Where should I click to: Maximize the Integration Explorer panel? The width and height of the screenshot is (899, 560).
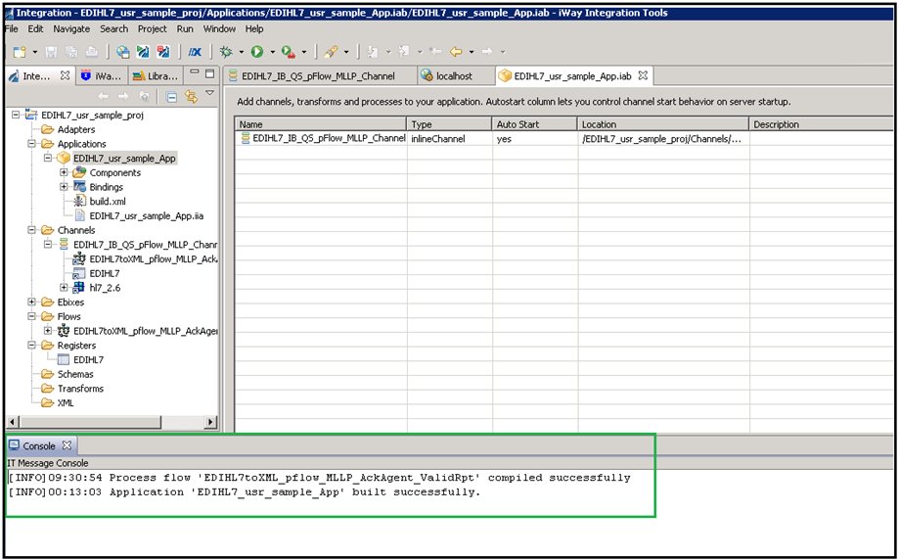210,73
